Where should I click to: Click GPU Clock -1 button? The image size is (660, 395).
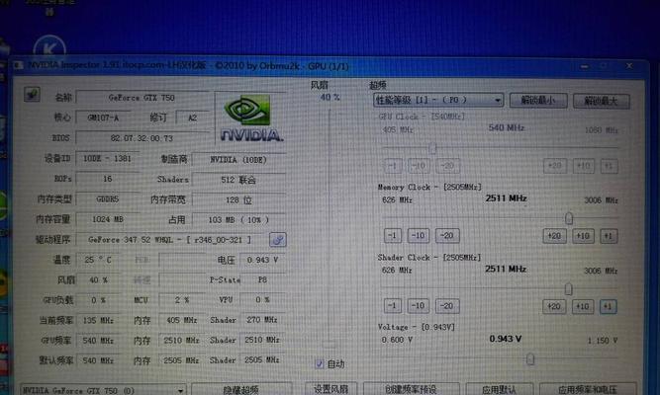(393, 166)
